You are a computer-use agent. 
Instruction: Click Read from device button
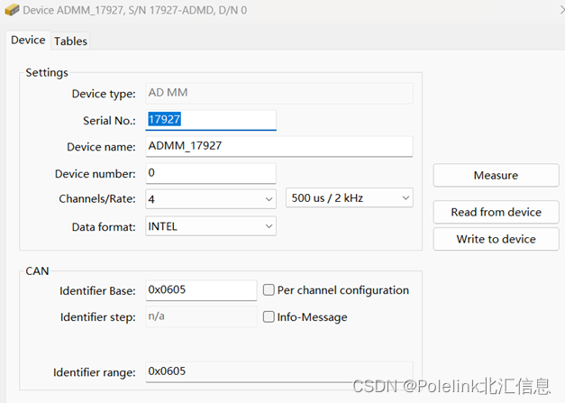tap(496, 212)
